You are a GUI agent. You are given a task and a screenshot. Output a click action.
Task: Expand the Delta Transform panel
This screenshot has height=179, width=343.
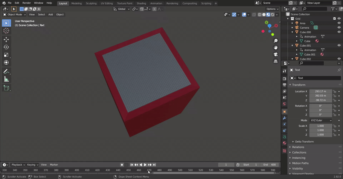click(304, 142)
